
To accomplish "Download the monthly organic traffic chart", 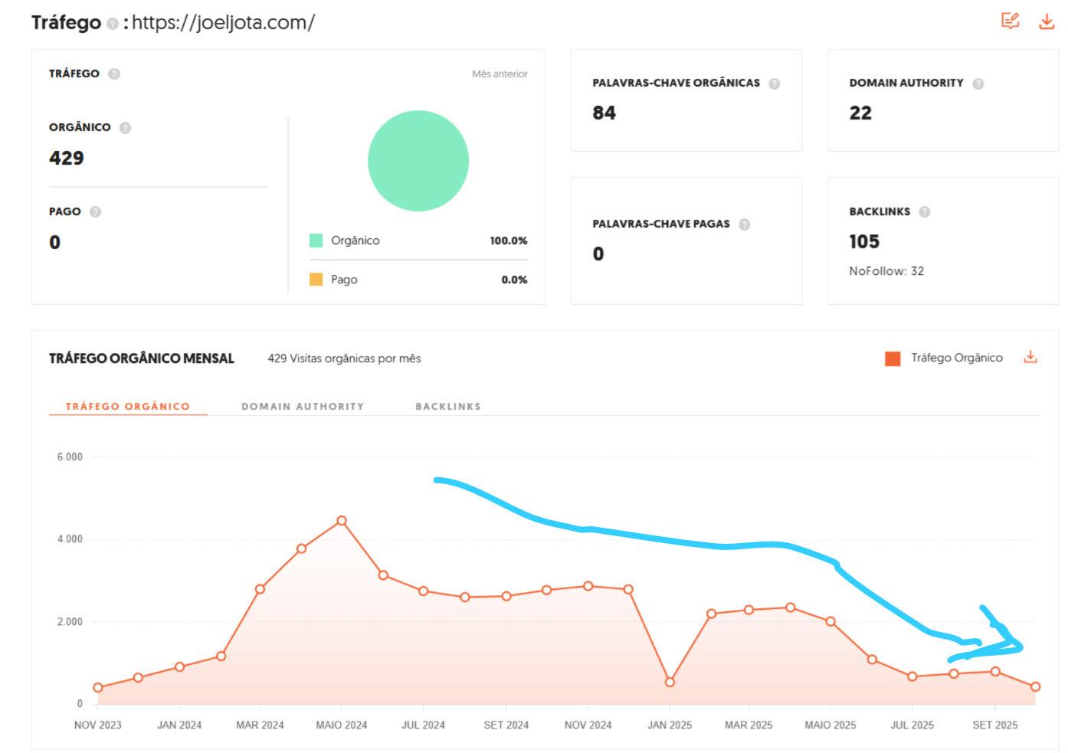I will (1030, 357).
